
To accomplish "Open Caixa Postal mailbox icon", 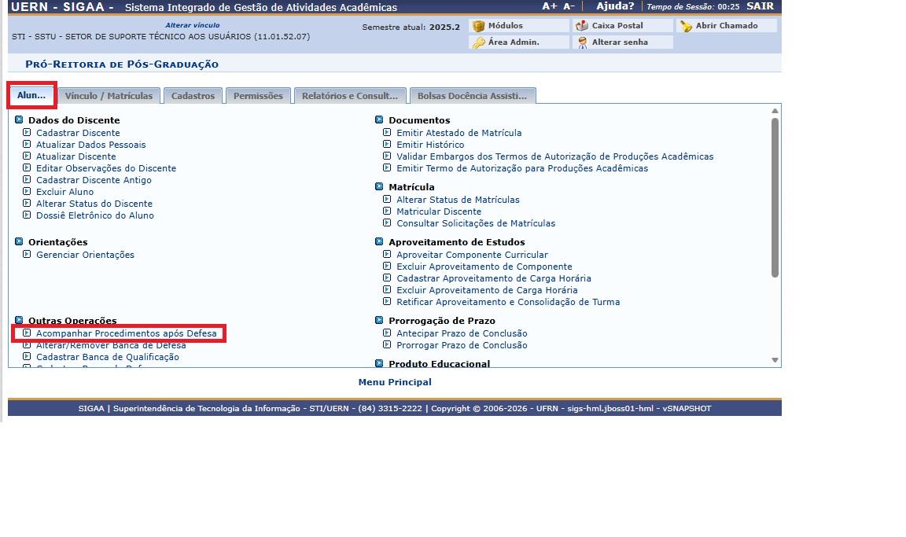I will pos(582,26).
